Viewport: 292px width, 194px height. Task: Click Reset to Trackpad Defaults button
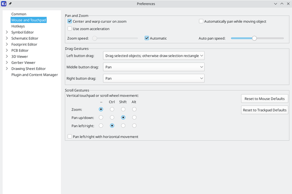(x=265, y=110)
